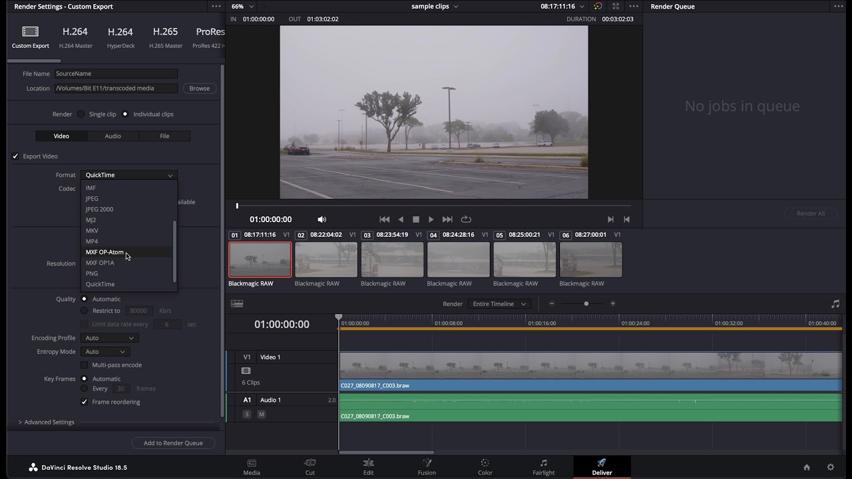Click Browse to choose location

(x=199, y=88)
